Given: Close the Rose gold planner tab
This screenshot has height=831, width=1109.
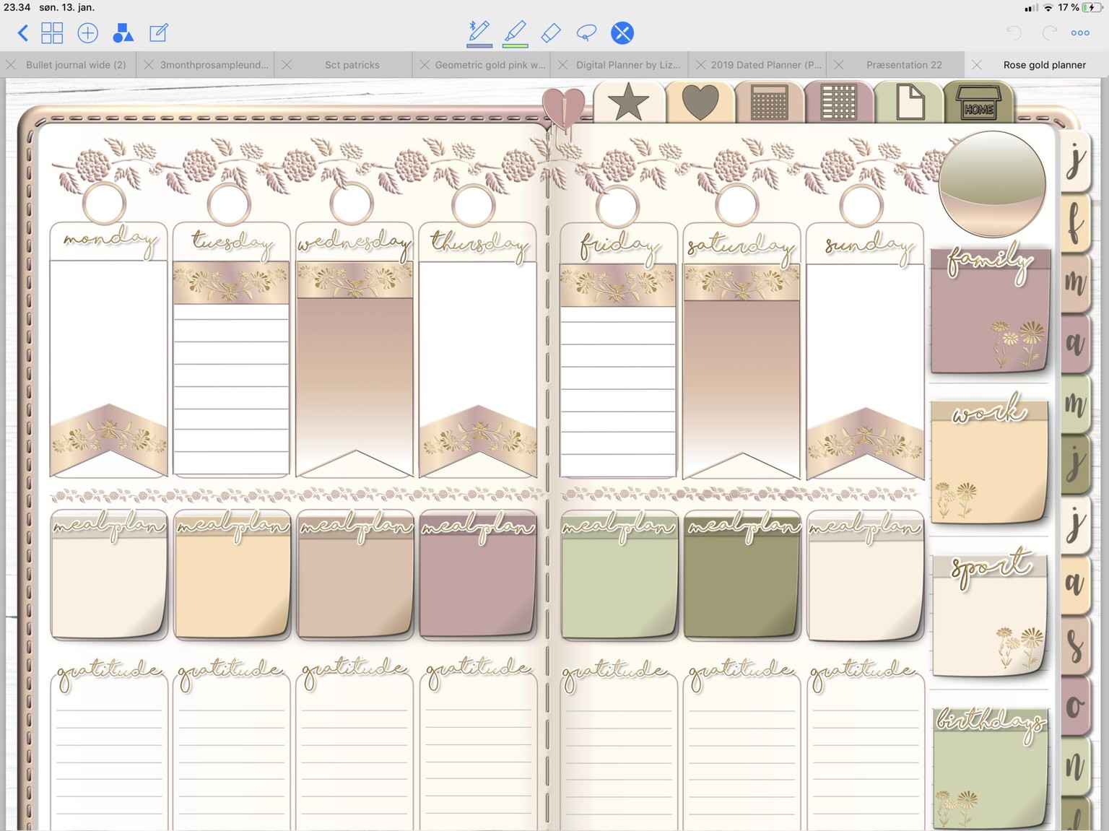Looking at the screenshot, I should click(x=976, y=65).
